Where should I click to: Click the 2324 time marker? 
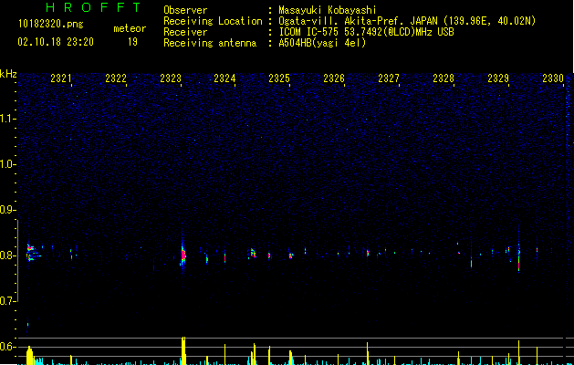coord(224,78)
